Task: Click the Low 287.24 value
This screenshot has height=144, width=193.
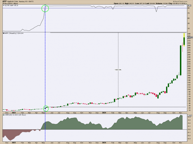Action: click(x=140, y=4)
